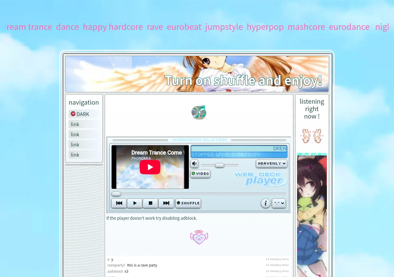394x277 pixels.
Task: Click the volume slider handle
Action: [x=219, y=165]
